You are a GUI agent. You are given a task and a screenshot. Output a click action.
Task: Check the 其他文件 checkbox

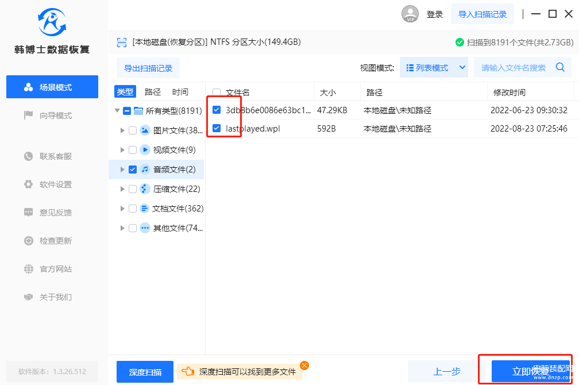coord(133,228)
